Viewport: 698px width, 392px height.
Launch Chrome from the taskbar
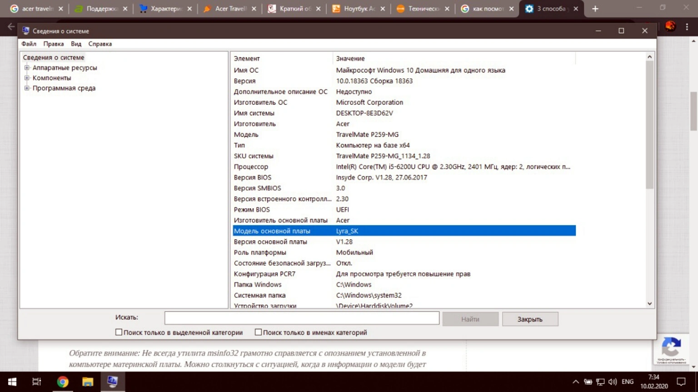[63, 382]
